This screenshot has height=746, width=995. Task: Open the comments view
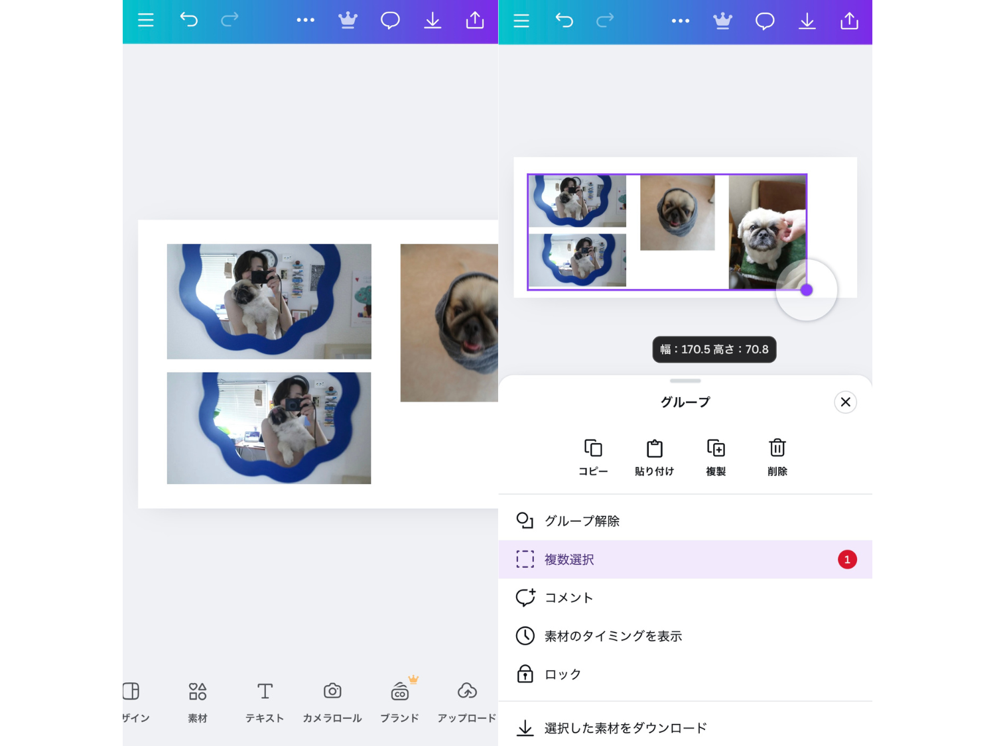[765, 21]
